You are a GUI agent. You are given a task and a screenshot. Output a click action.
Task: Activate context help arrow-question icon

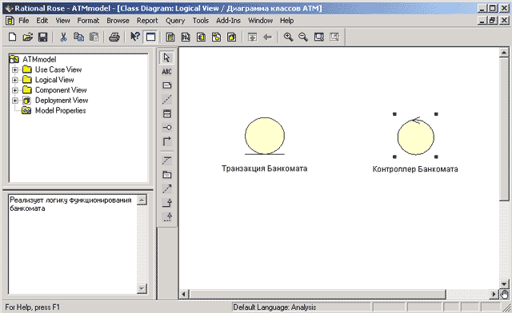(135, 37)
